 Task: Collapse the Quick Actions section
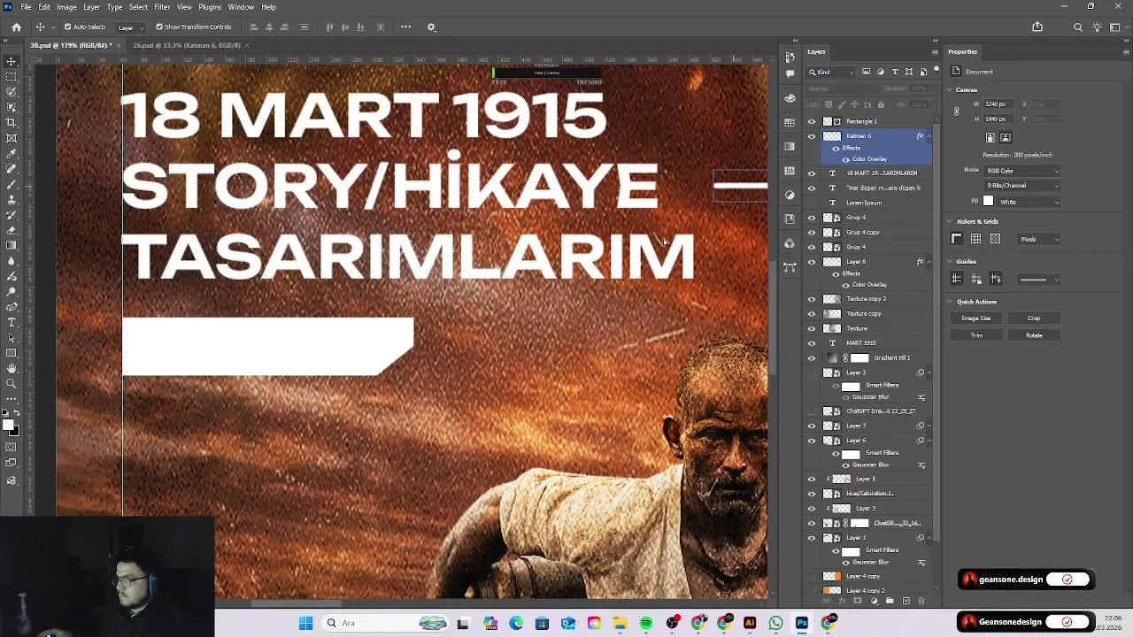pyautogui.click(x=950, y=302)
